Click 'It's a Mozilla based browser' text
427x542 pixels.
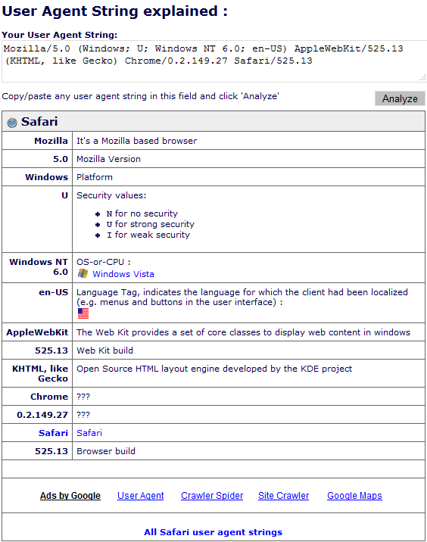pyautogui.click(x=136, y=141)
